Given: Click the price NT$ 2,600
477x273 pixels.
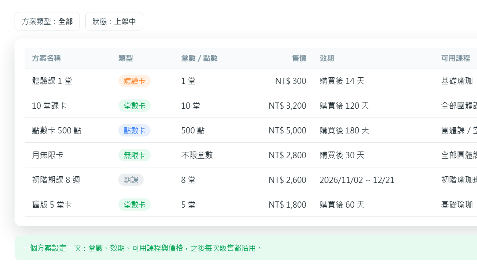Looking at the screenshot, I should [x=287, y=180].
